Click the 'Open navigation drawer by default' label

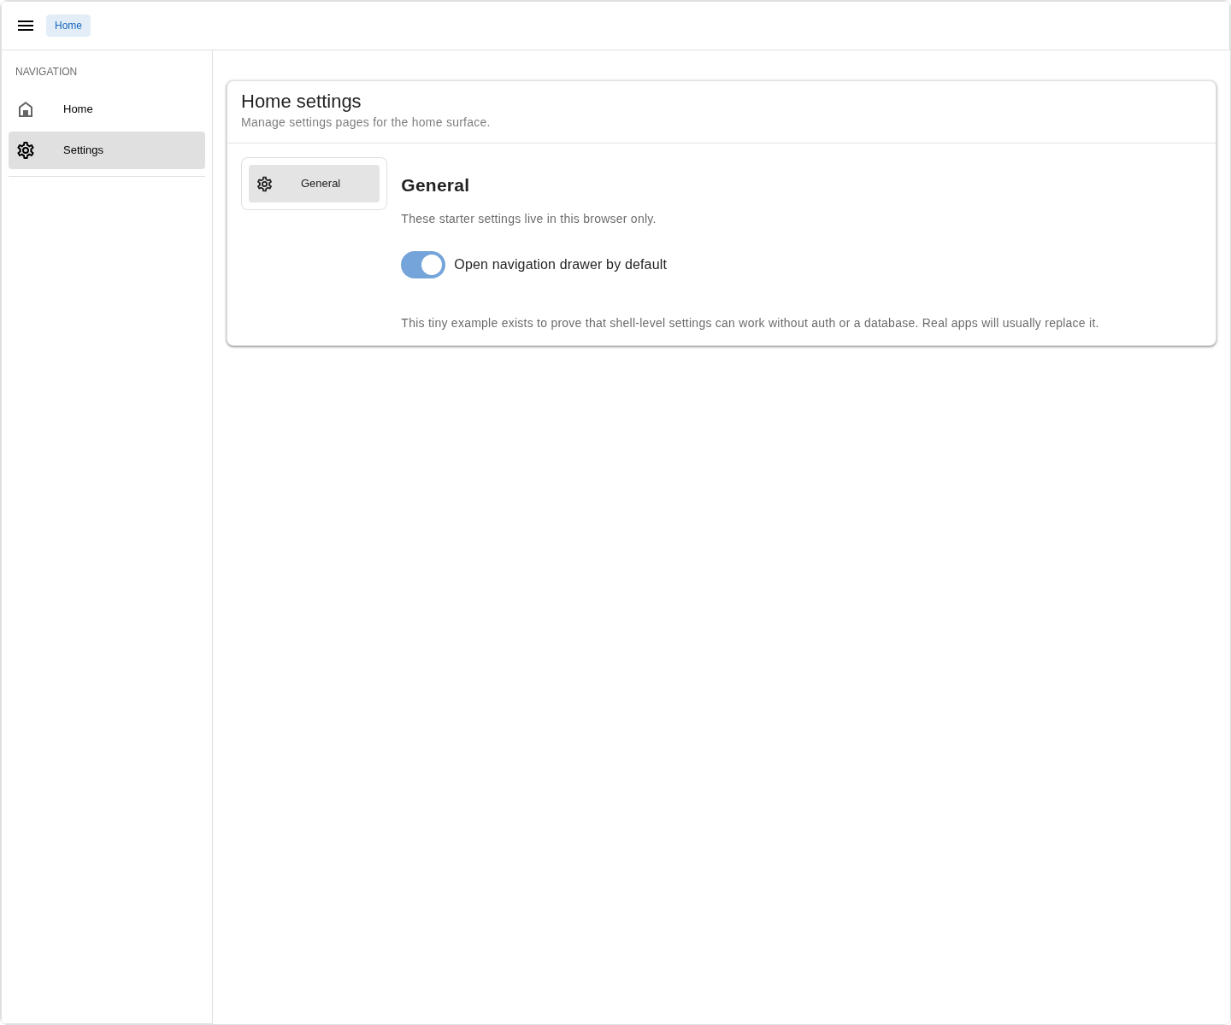(x=560, y=265)
